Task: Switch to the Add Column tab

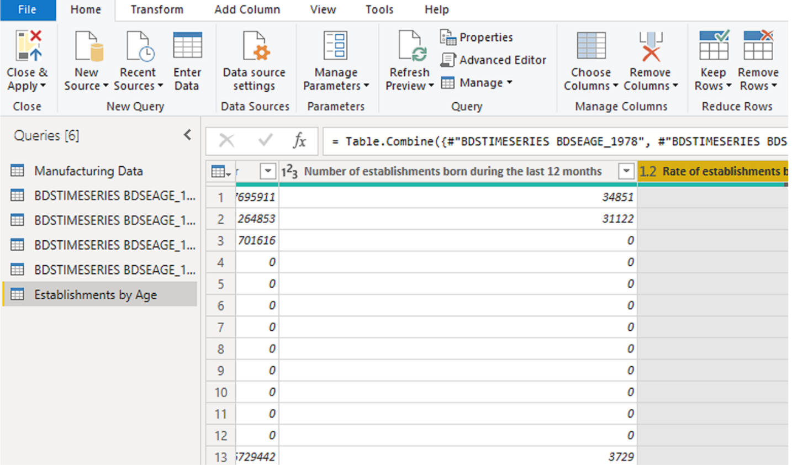Action: click(247, 10)
